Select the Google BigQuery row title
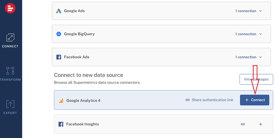The image size is (275, 138). point(79,34)
